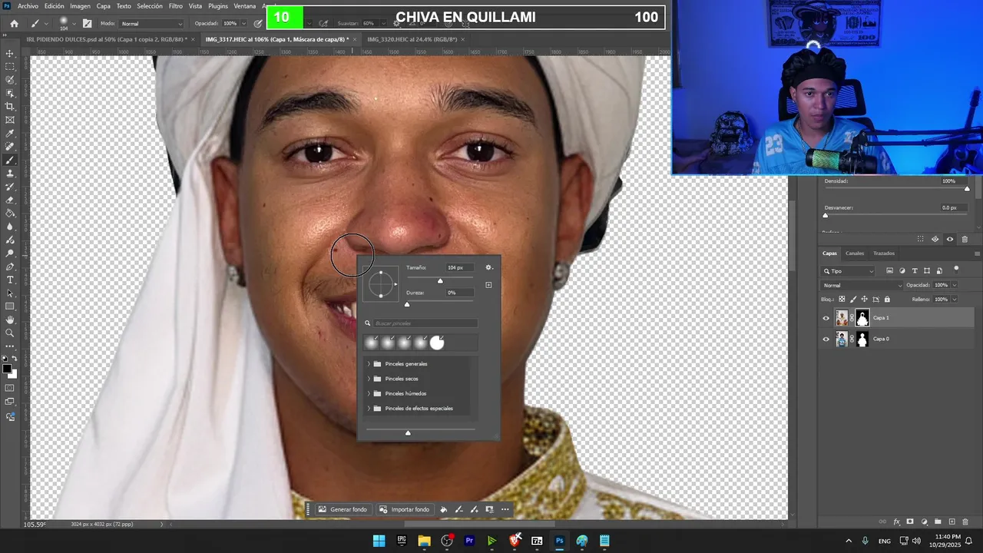Image resolution: width=983 pixels, height=553 pixels.
Task: Click the Capa 0 layer thumbnail
Action: pos(842,339)
